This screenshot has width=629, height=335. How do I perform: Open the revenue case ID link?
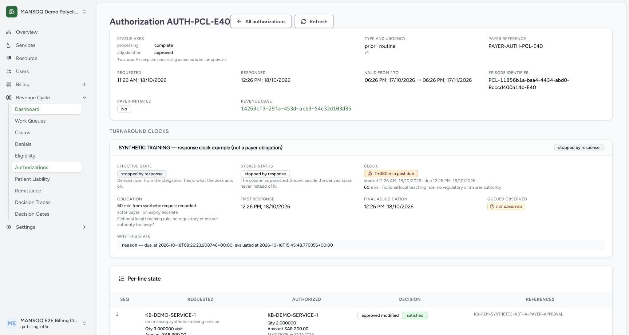click(296, 109)
